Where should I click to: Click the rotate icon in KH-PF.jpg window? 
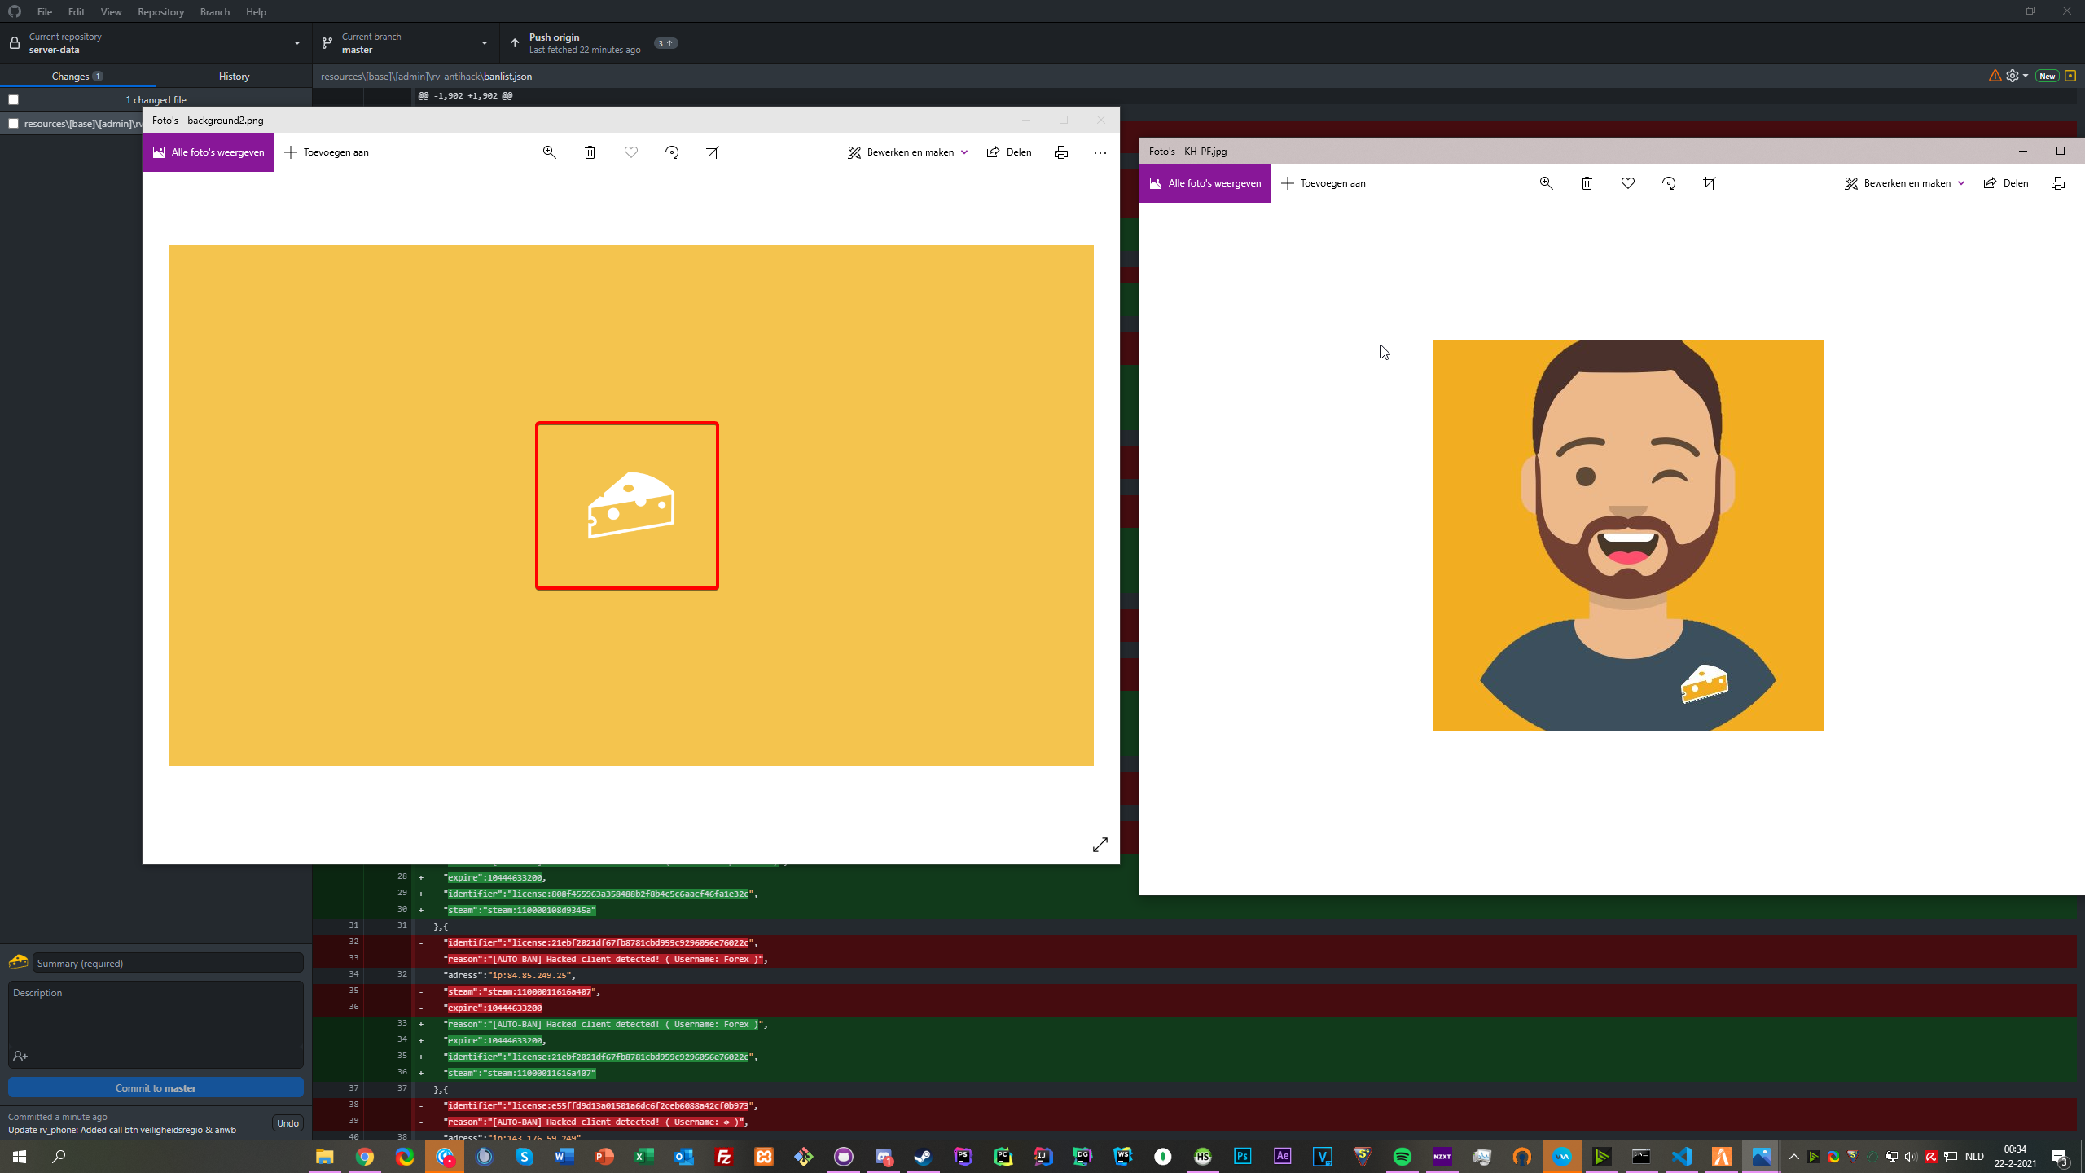coord(1669,183)
